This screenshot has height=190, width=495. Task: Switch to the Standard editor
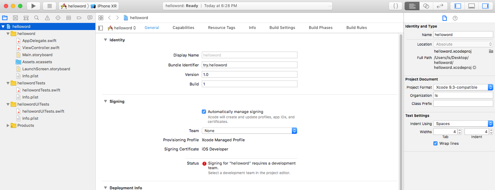click(412, 6)
